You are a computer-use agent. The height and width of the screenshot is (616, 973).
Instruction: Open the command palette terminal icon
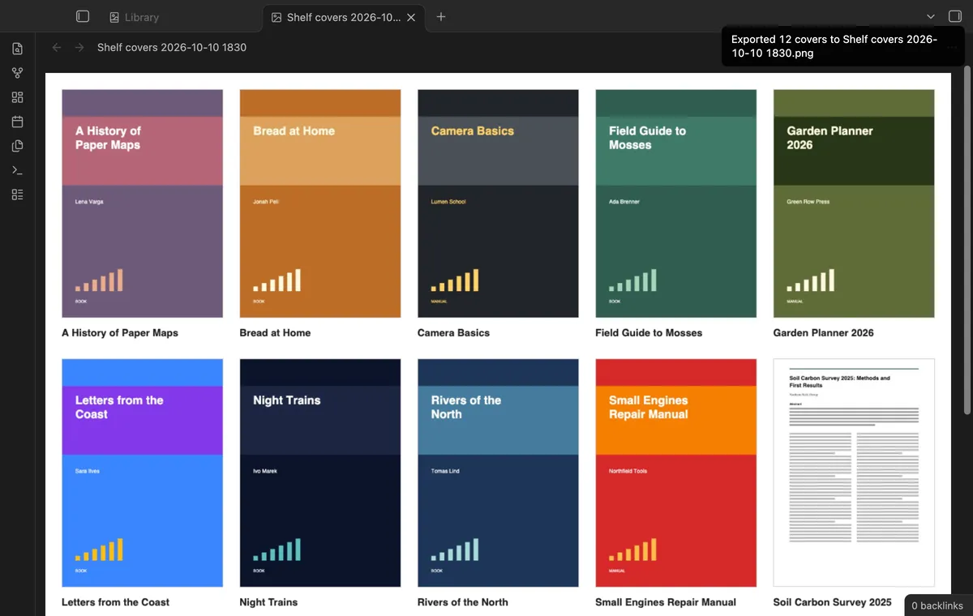[x=17, y=170]
